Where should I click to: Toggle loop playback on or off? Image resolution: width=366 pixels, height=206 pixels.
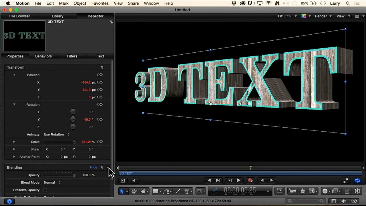(x=357, y=180)
